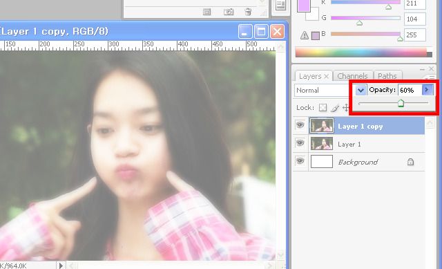Minimize the document window

244,31
